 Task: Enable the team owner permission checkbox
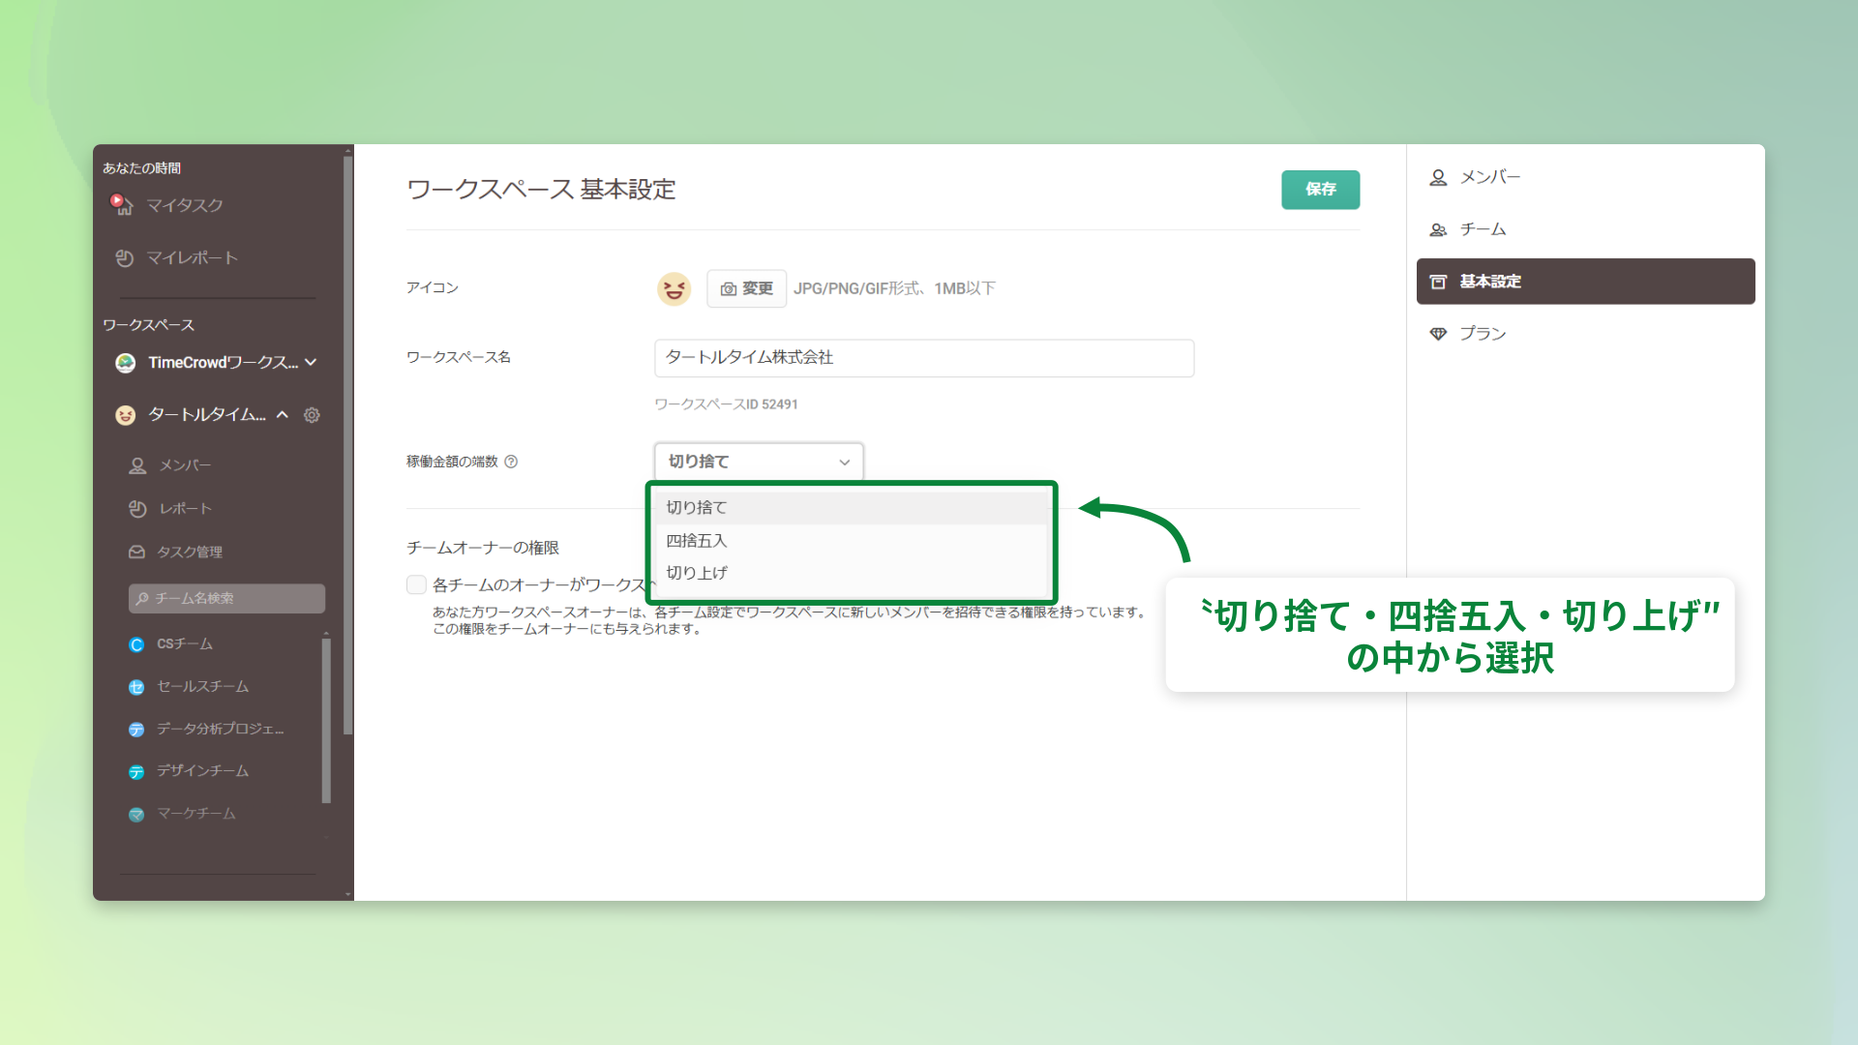pos(416,584)
